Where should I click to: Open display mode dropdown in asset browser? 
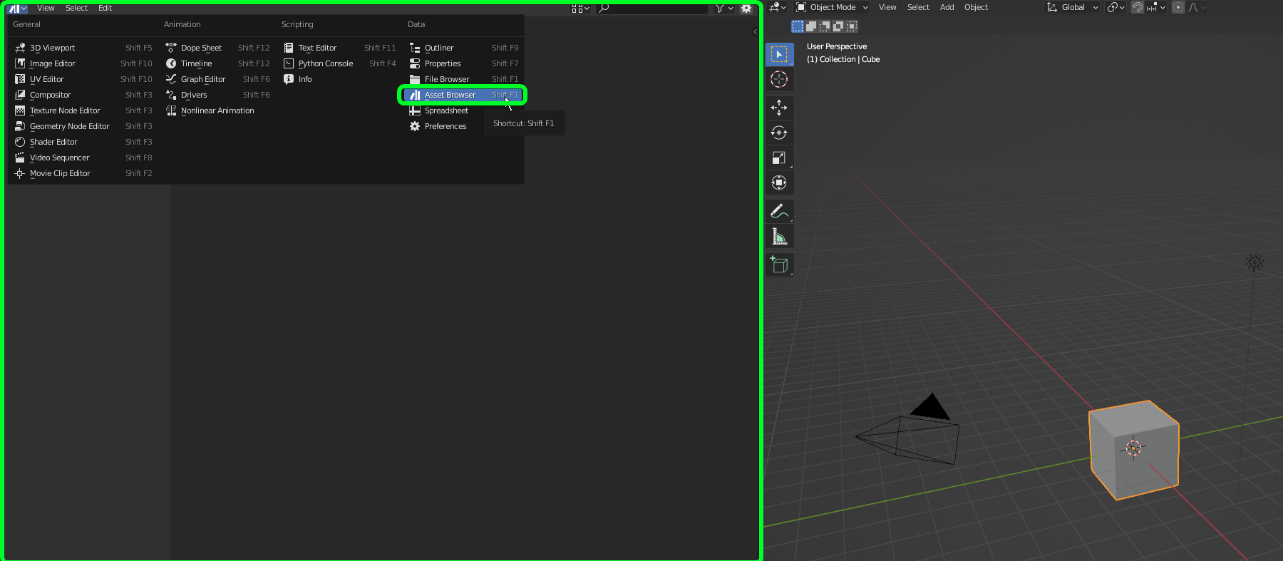(x=580, y=9)
